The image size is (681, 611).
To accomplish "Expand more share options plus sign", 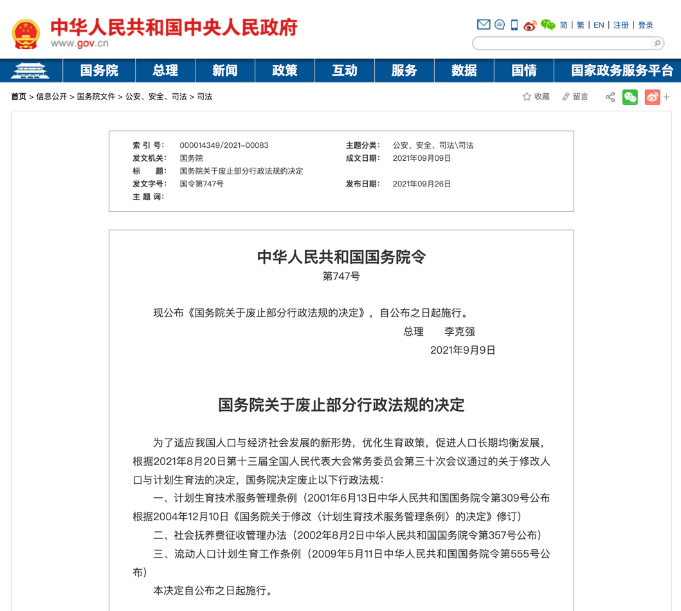I will (x=667, y=97).
